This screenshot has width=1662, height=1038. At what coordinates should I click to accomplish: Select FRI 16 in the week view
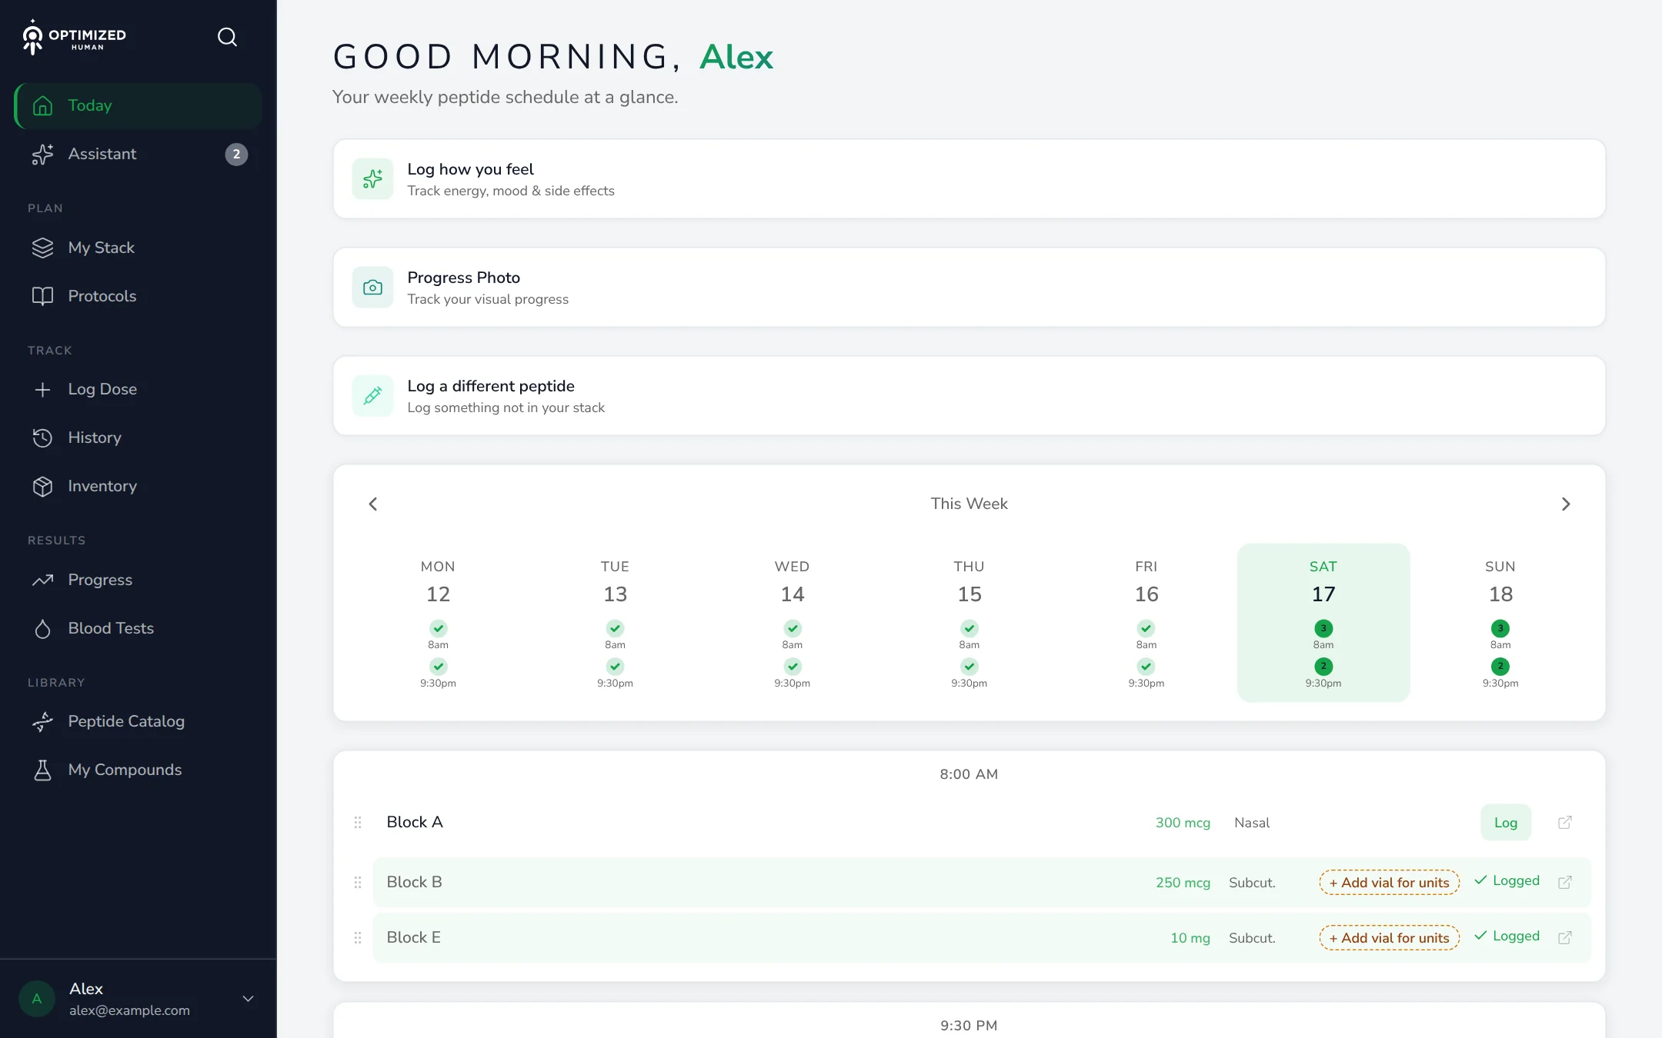click(x=1146, y=623)
